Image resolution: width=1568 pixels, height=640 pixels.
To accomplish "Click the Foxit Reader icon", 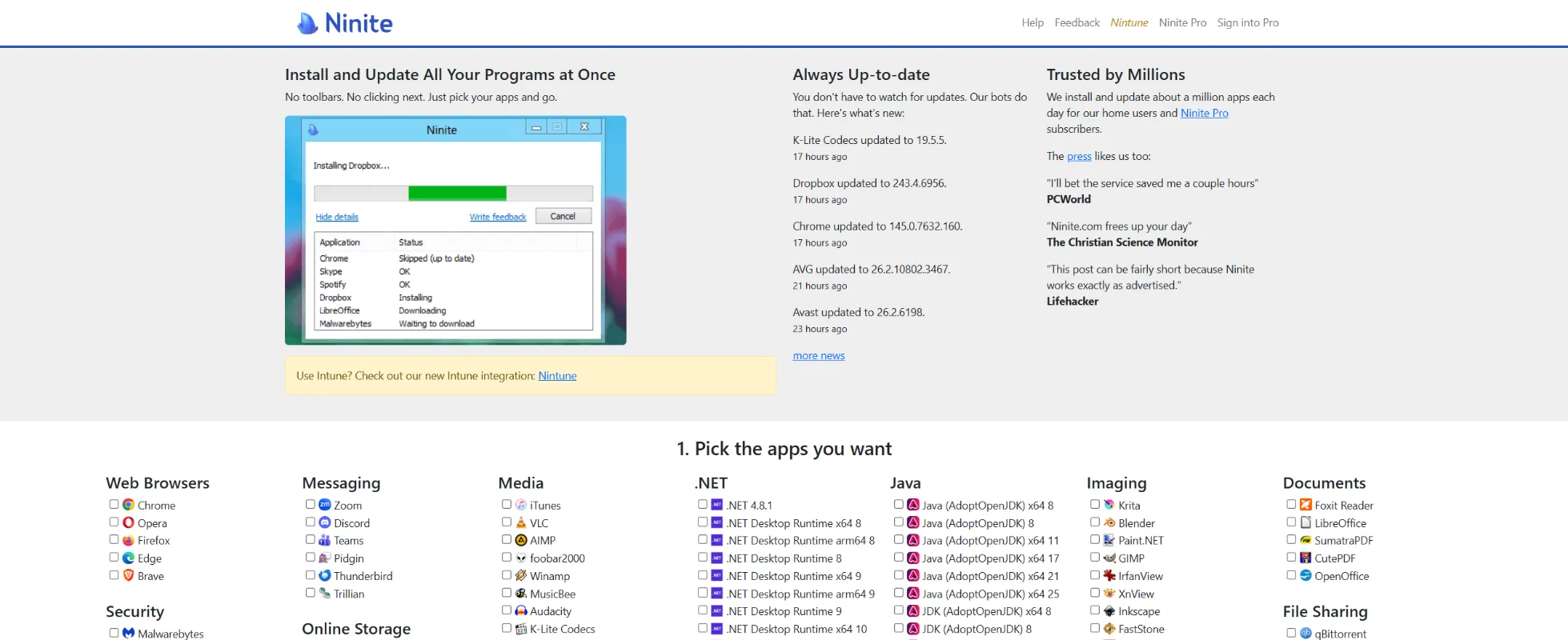I will [1305, 505].
